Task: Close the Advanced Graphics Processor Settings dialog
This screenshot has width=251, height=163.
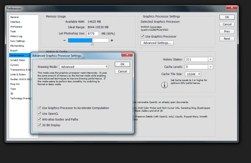Action: 127,55
